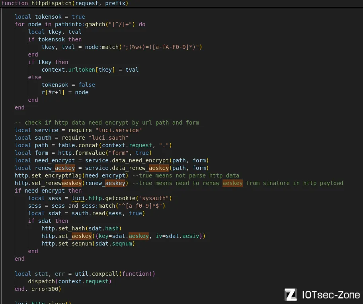Click the 'error500' argument
The image size is (363, 304).
coord(45,289)
